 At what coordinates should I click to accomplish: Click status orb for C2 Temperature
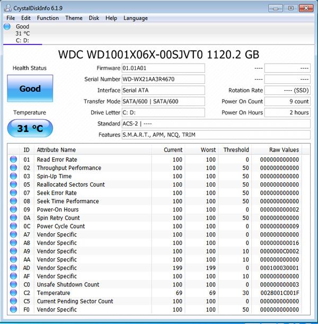pos(13,293)
